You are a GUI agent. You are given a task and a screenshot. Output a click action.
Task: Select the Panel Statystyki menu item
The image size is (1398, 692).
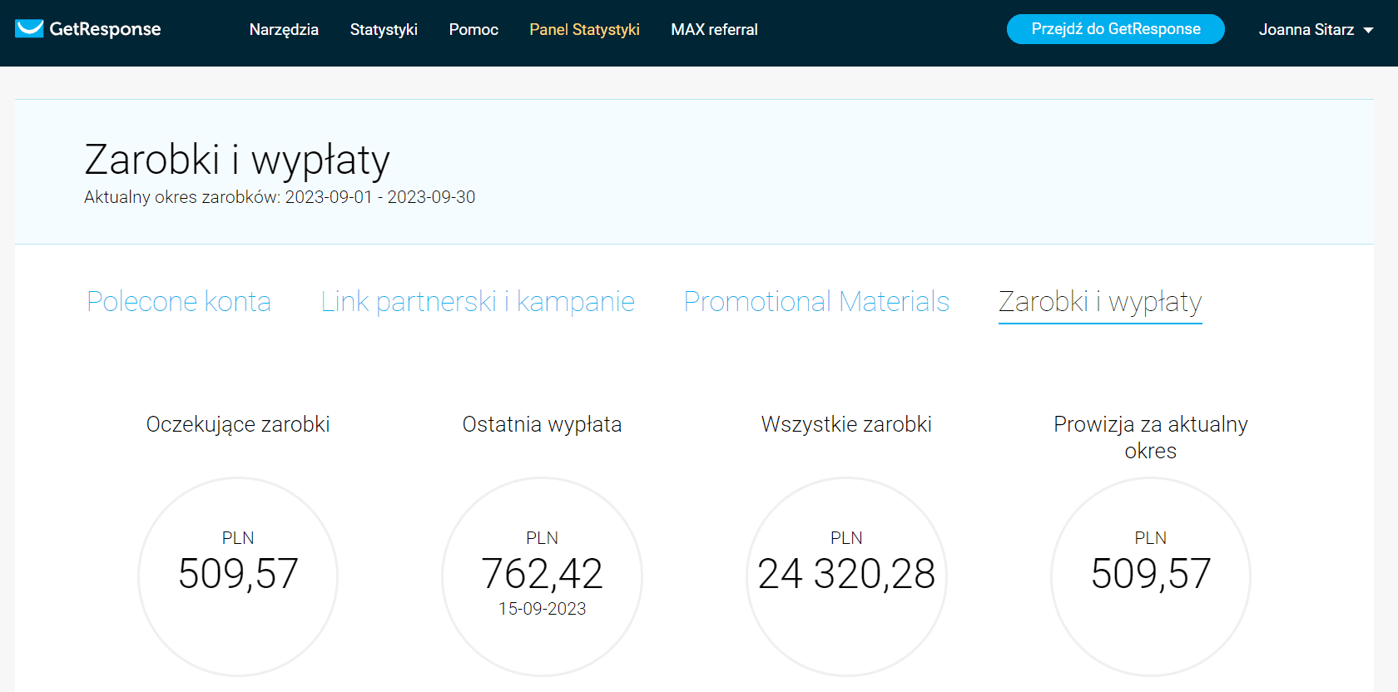pos(584,29)
